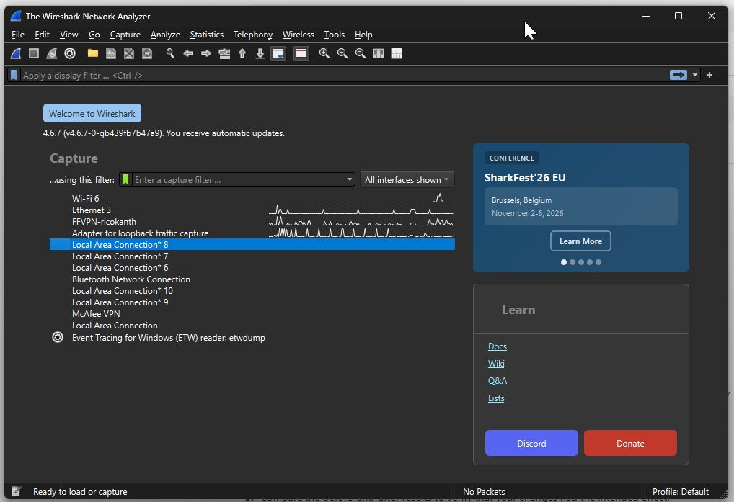Start capturing packets with the shark fin icon

(16, 53)
